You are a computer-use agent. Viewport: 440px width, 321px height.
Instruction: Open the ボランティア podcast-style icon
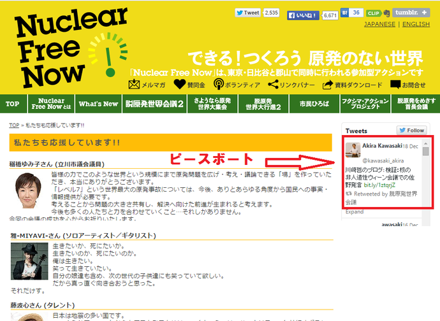click(218, 84)
